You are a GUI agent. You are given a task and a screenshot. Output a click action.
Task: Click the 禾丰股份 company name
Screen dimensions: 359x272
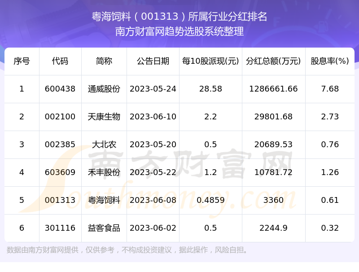point(104,172)
